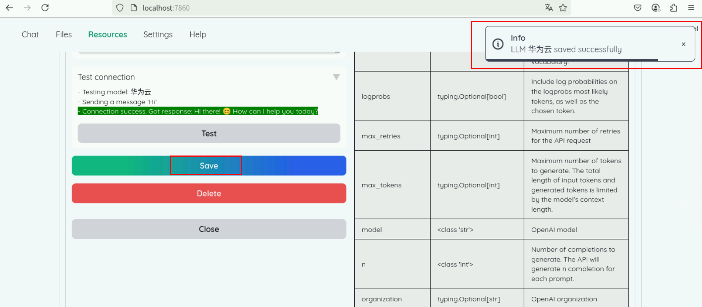The image size is (702, 307).
Task: Go back with the browser back arrow
Action: tap(10, 8)
